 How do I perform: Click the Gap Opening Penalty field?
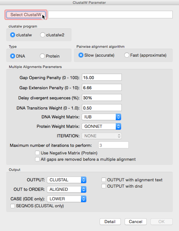point(102,77)
